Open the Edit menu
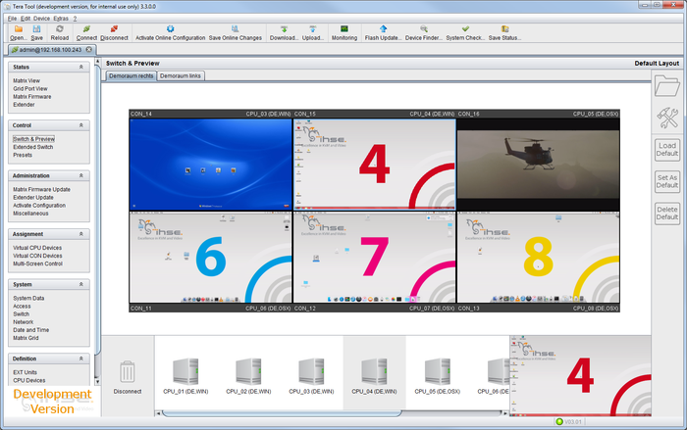The width and height of the screenshot is (687, 430). click(26, 19)
